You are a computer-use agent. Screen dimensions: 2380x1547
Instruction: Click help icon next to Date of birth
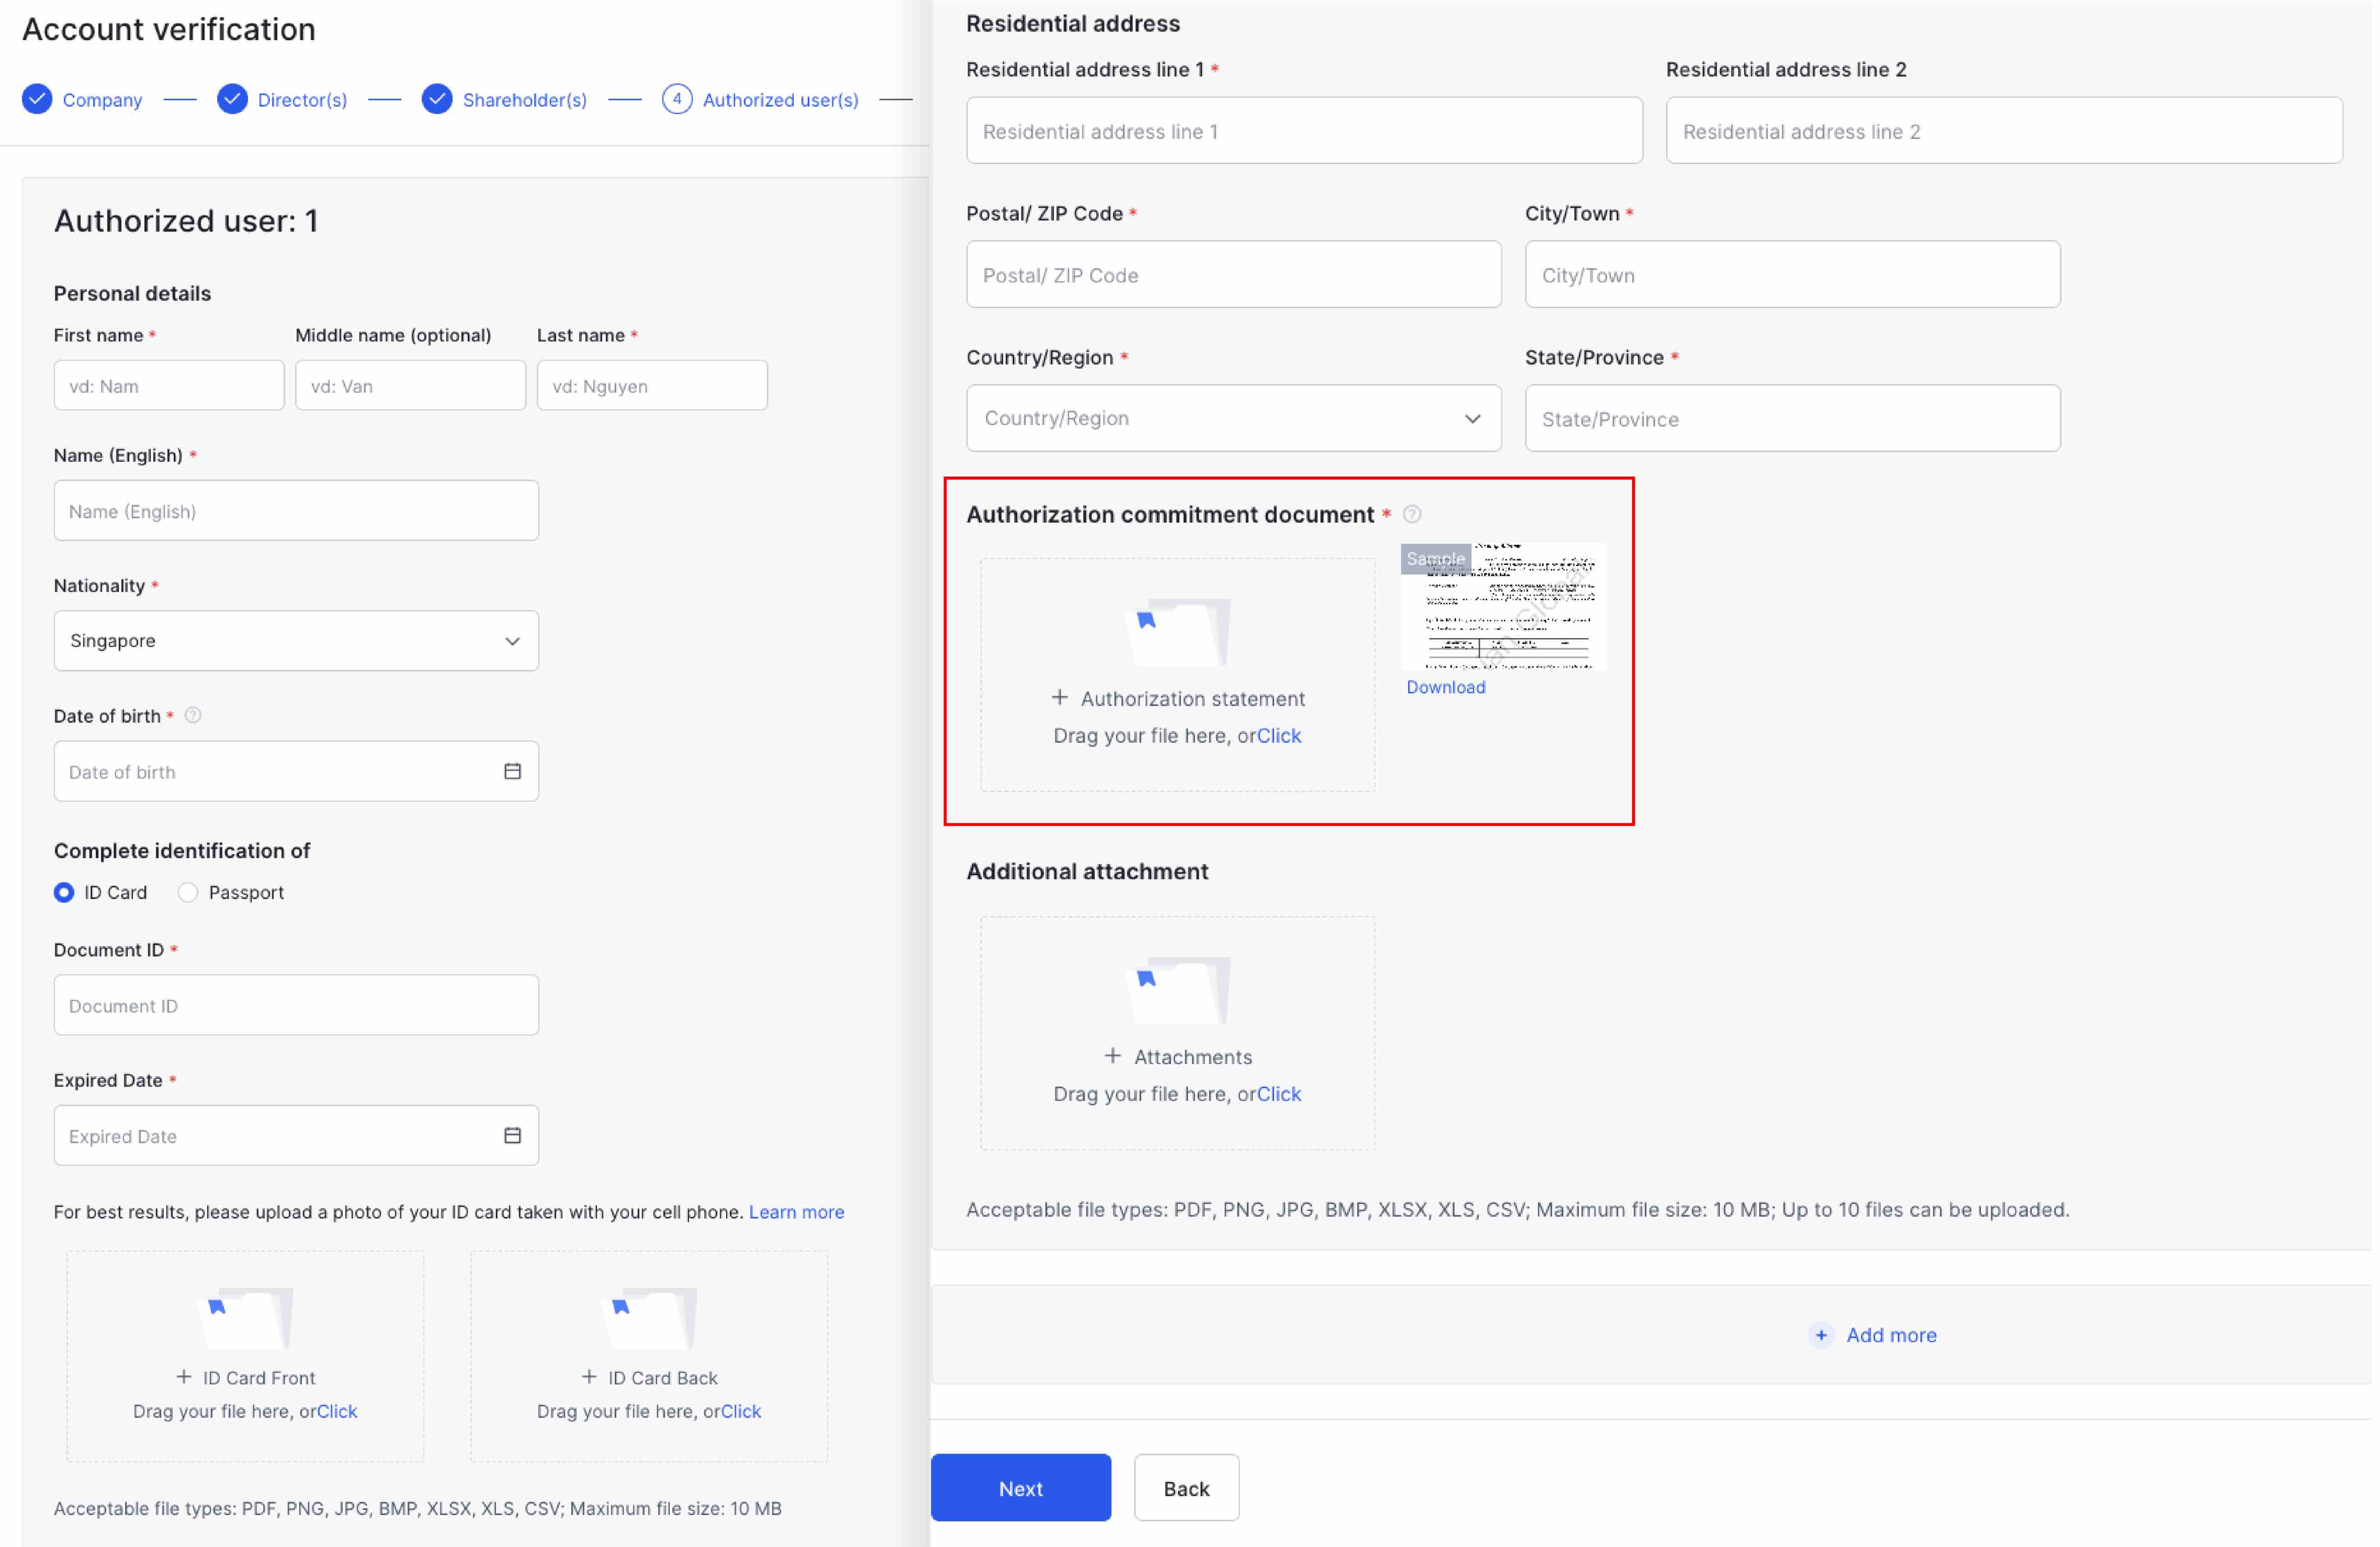pyautogui.click(x=194, y=716)
